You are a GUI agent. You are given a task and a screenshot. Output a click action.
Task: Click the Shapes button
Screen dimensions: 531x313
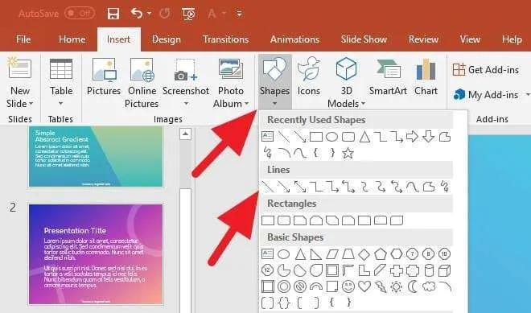click(x=274, y=81)
